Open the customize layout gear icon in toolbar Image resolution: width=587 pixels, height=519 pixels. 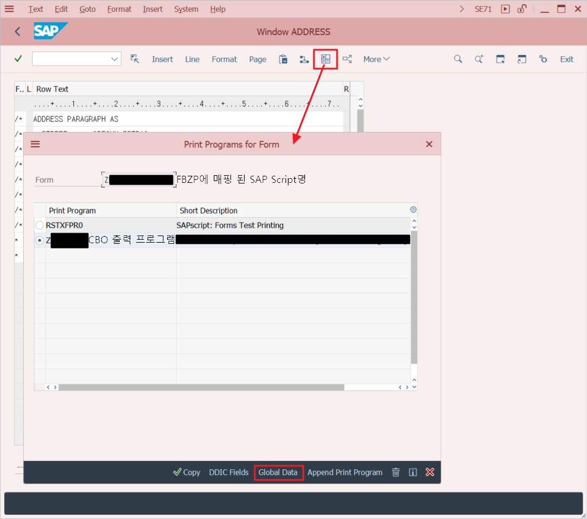pyautogui.click(x=543, y=59)
